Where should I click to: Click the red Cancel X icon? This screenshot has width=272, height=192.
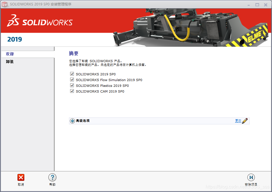pos(21,177)
